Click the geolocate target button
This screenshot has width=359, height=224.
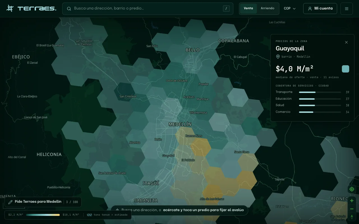click(x=352, y=189)
